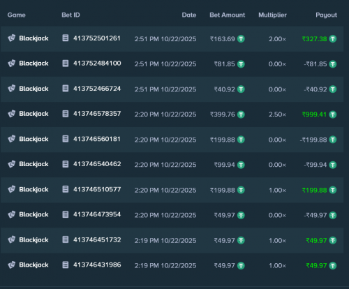349x289 pixels.
Task: Open bet ID 413746473954
Action: [97, 214]
